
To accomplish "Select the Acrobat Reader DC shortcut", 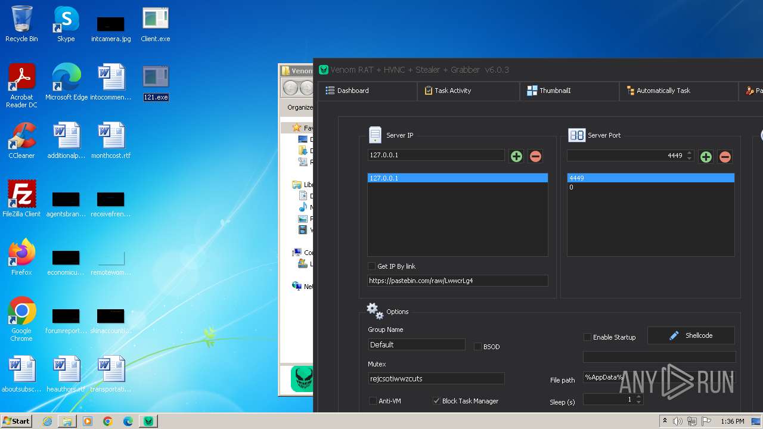I will click(x=21, y=86).
